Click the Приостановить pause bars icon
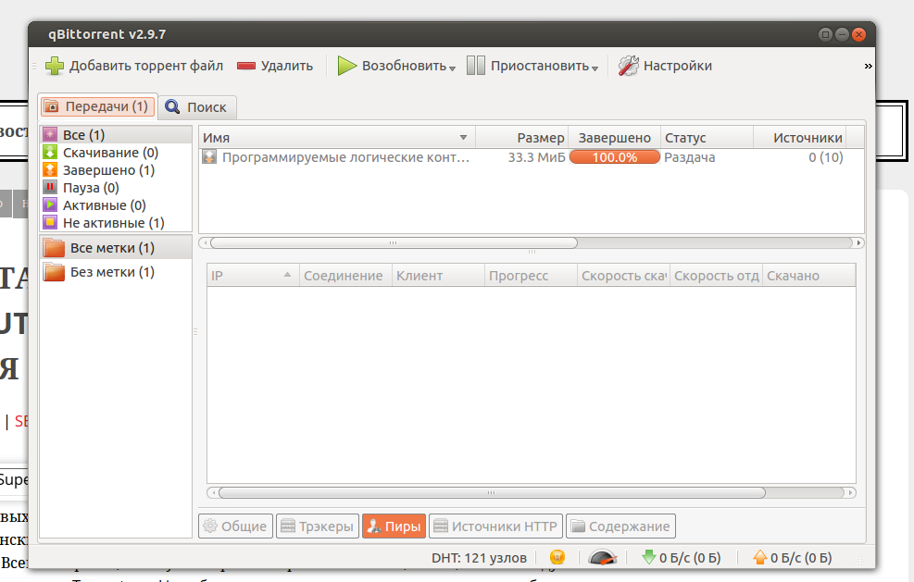This screenshot has width=914, height=582. coord(476,66)
